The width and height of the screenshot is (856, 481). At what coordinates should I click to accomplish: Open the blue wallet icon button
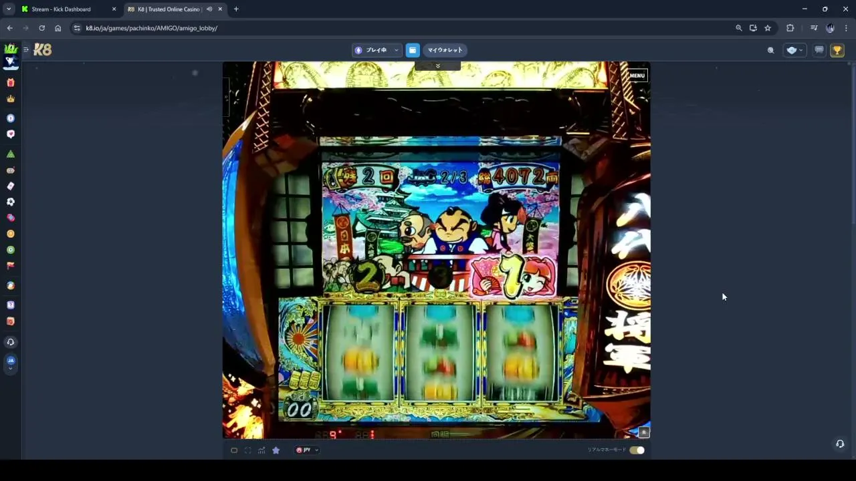pyautogui.click(x=413, y=50)
